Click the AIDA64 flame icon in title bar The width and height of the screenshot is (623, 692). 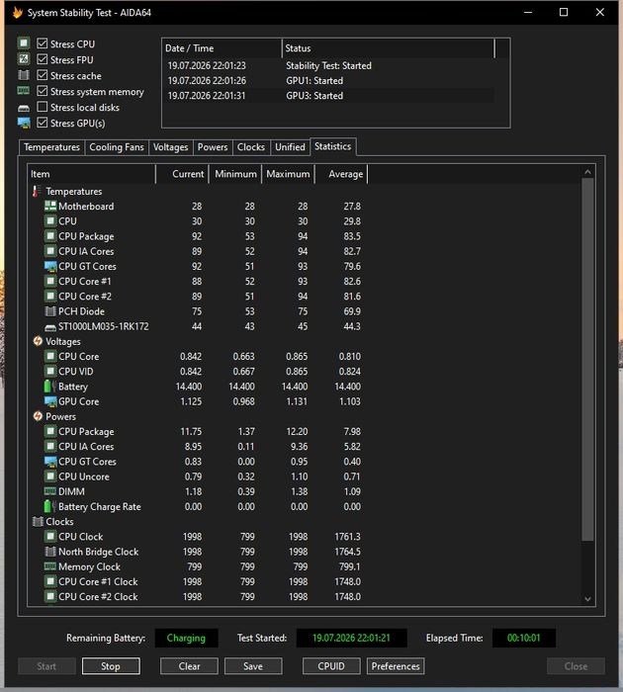click(18, 13)
